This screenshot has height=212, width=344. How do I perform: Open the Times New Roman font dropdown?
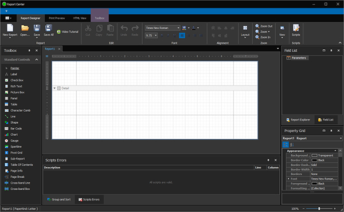pos(178,28)
